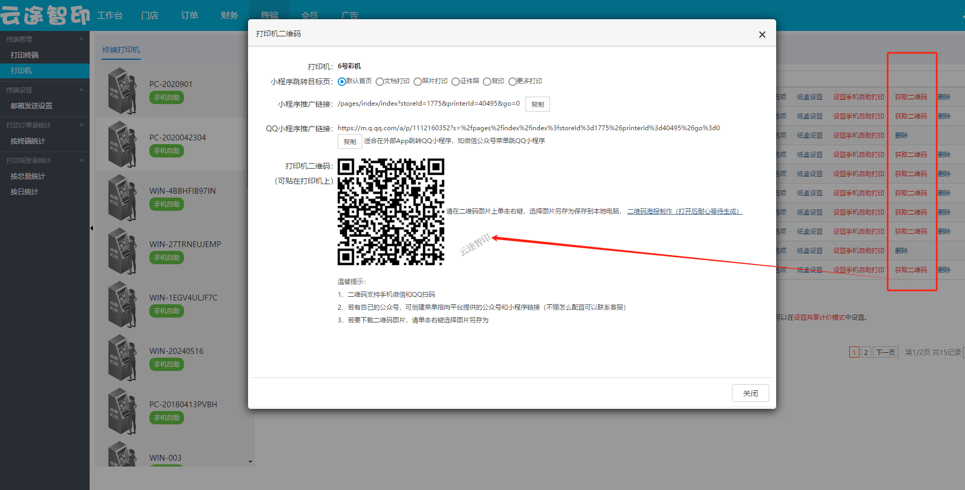965x490 pixels.
Task: Open the 门店 top menu
Action: coord(150,15)
